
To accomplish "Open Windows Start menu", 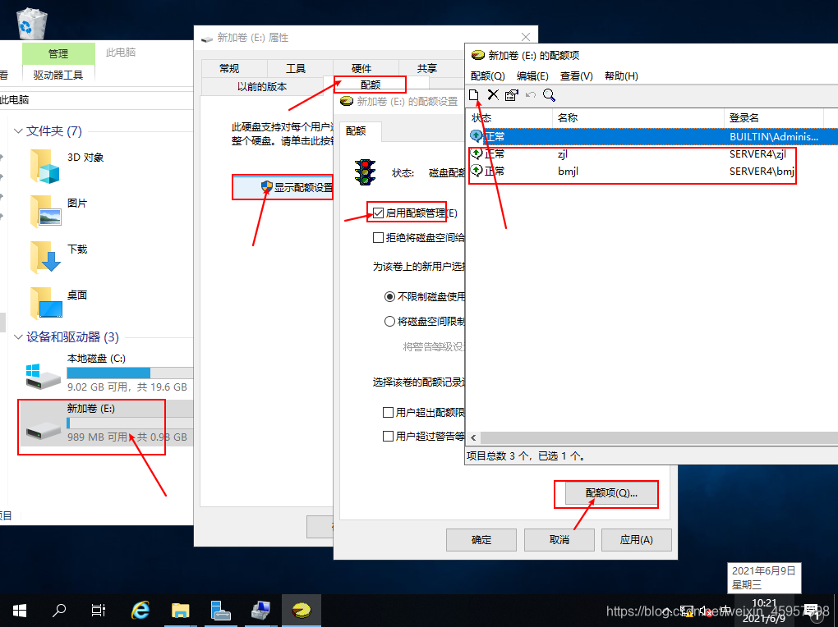I will click(20, 611).
